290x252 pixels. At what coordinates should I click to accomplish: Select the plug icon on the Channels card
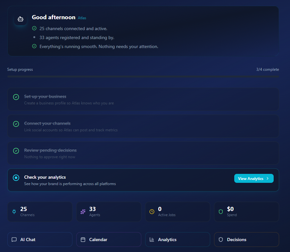click(14, 211)
